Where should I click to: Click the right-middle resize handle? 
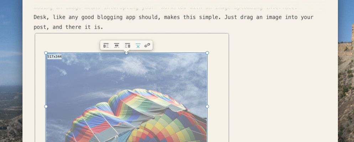(207, 106)
